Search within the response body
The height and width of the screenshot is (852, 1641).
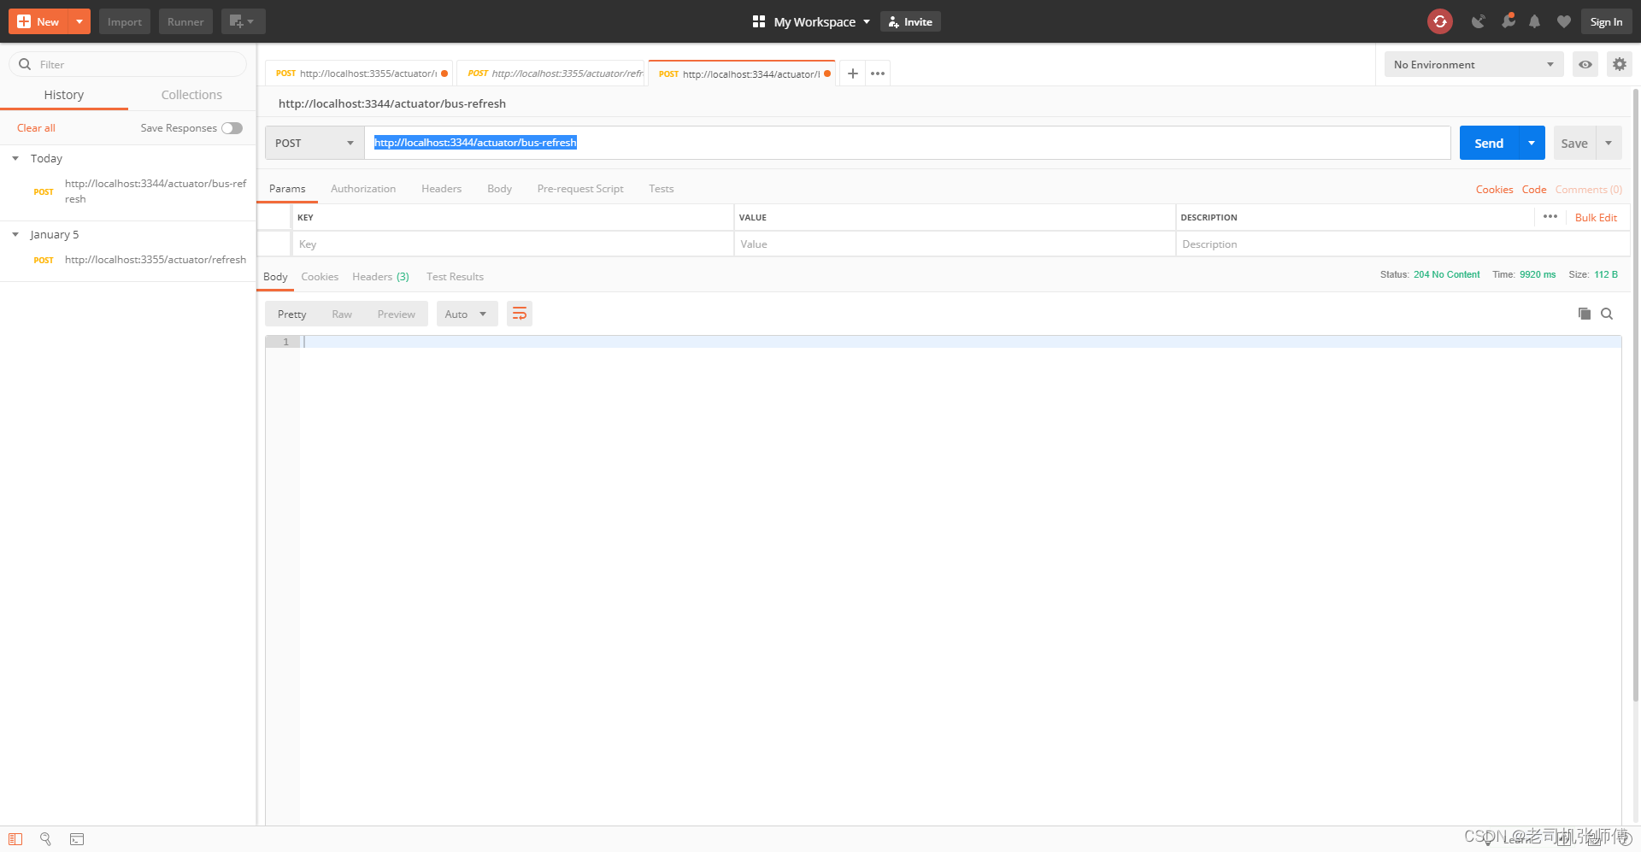pyautogui.click(x=1607, y=314)
